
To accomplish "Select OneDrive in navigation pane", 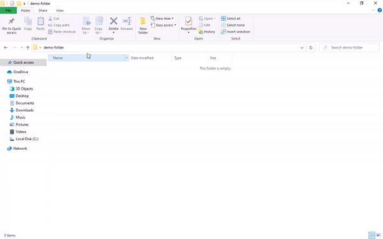I will [20, 72].
